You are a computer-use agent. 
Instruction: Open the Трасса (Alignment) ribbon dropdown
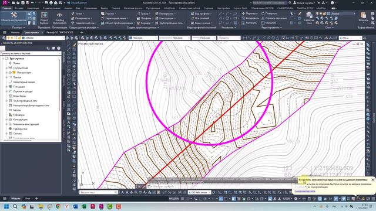pos(144,13)
